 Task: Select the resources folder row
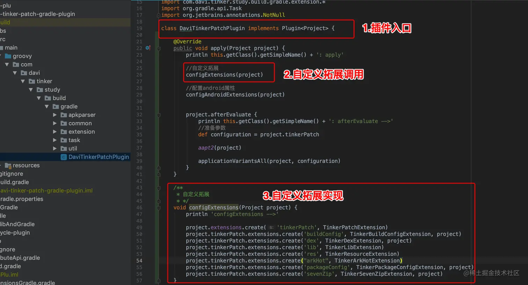pyautogui.click(x=65, y=166)
